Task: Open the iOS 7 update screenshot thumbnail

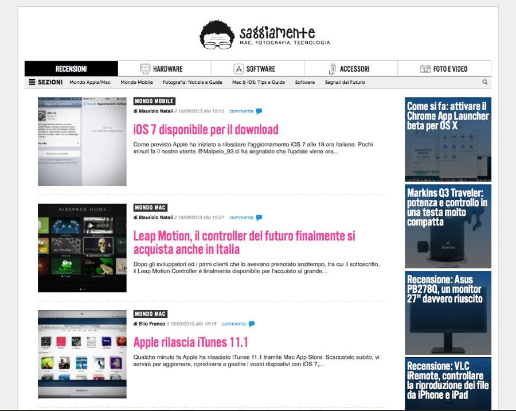Action: (x=82, y=141)
